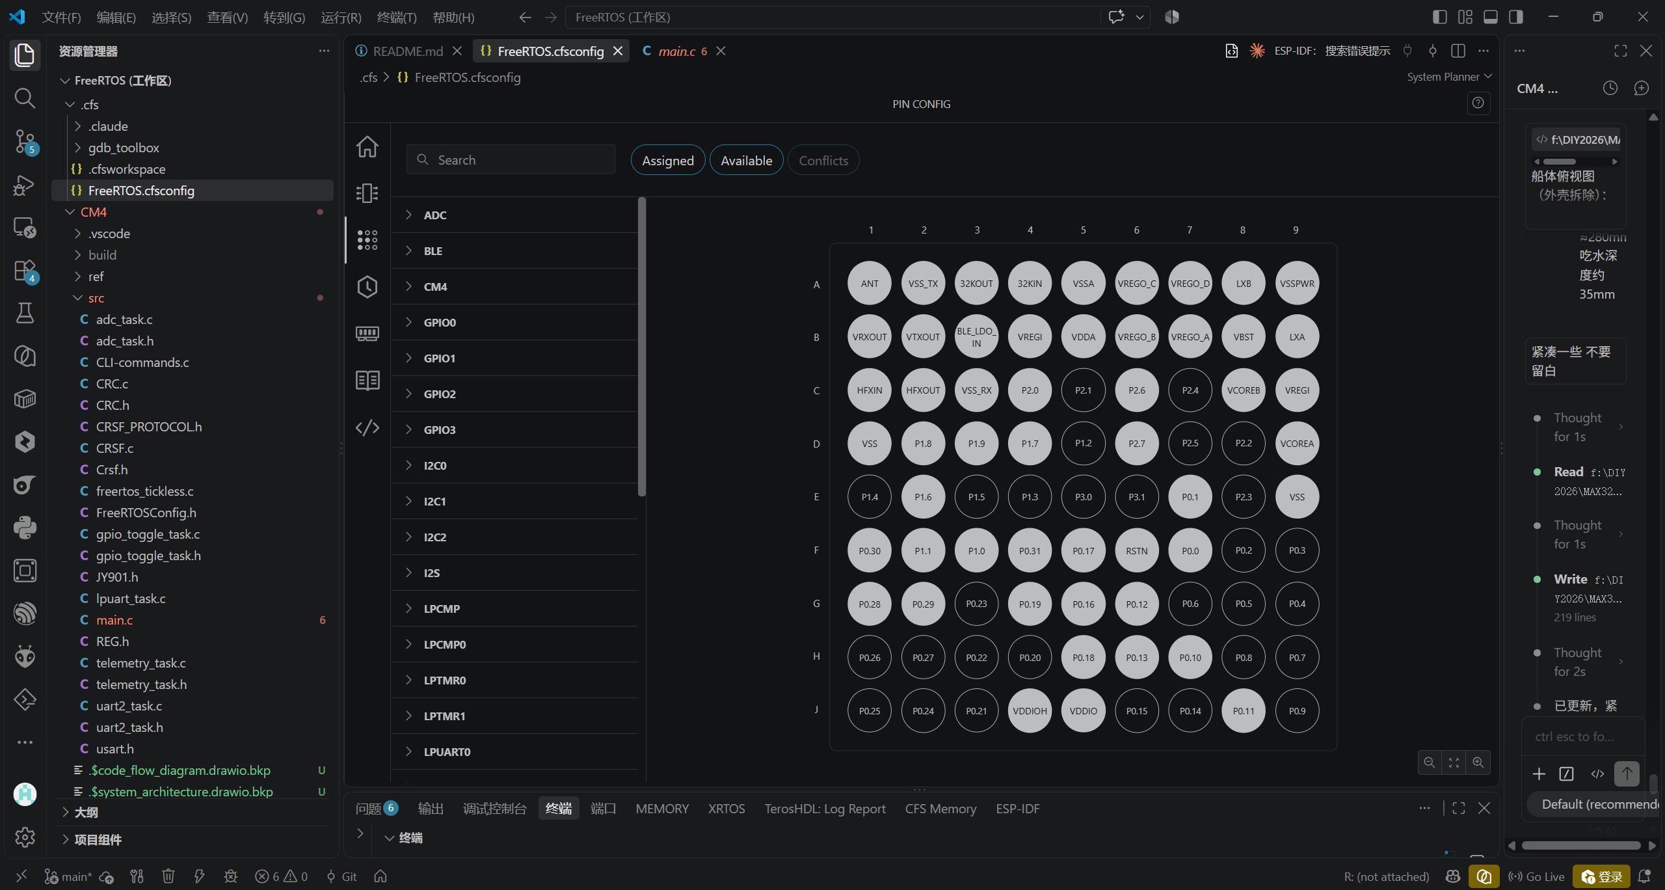Start a new chat session

click(x=1642, y=88)
